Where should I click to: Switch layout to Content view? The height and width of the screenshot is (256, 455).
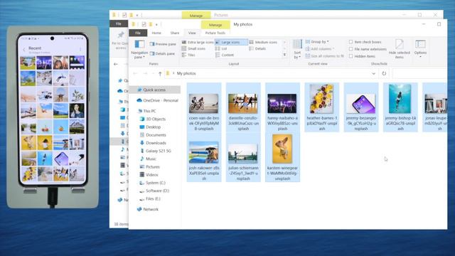[225, 55]
